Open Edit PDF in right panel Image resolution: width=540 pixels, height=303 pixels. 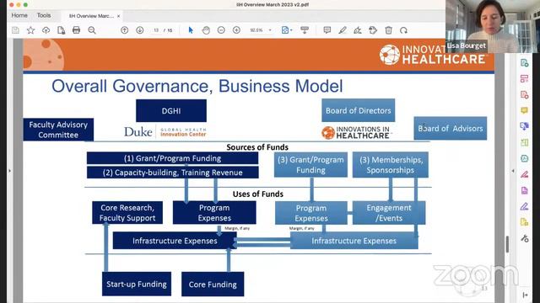click(524, 95)
